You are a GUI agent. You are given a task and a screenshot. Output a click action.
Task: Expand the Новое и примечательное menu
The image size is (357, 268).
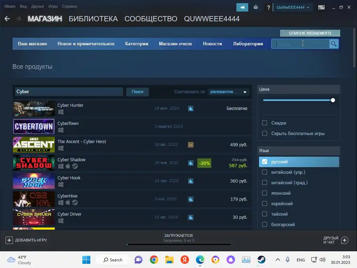click(86, 44)
